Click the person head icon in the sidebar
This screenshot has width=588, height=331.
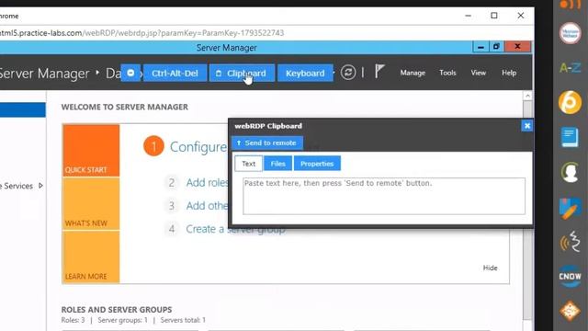570,172
